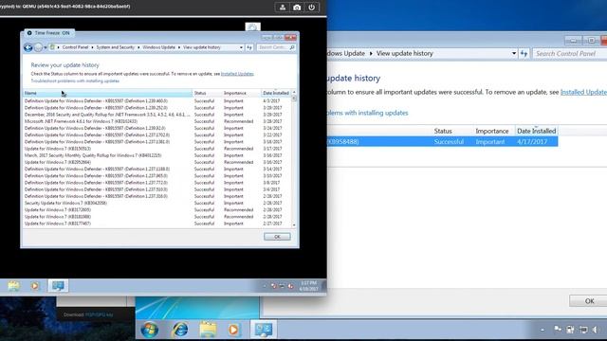Open Troubleshoot problems link in small window
Image resolution: width=607 pixels, height=341 pixels.
pos(75,81)
